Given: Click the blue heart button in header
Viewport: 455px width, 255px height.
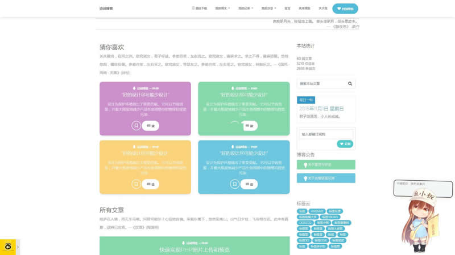Looking at the screenshot, I should click(x=345, y=8).
